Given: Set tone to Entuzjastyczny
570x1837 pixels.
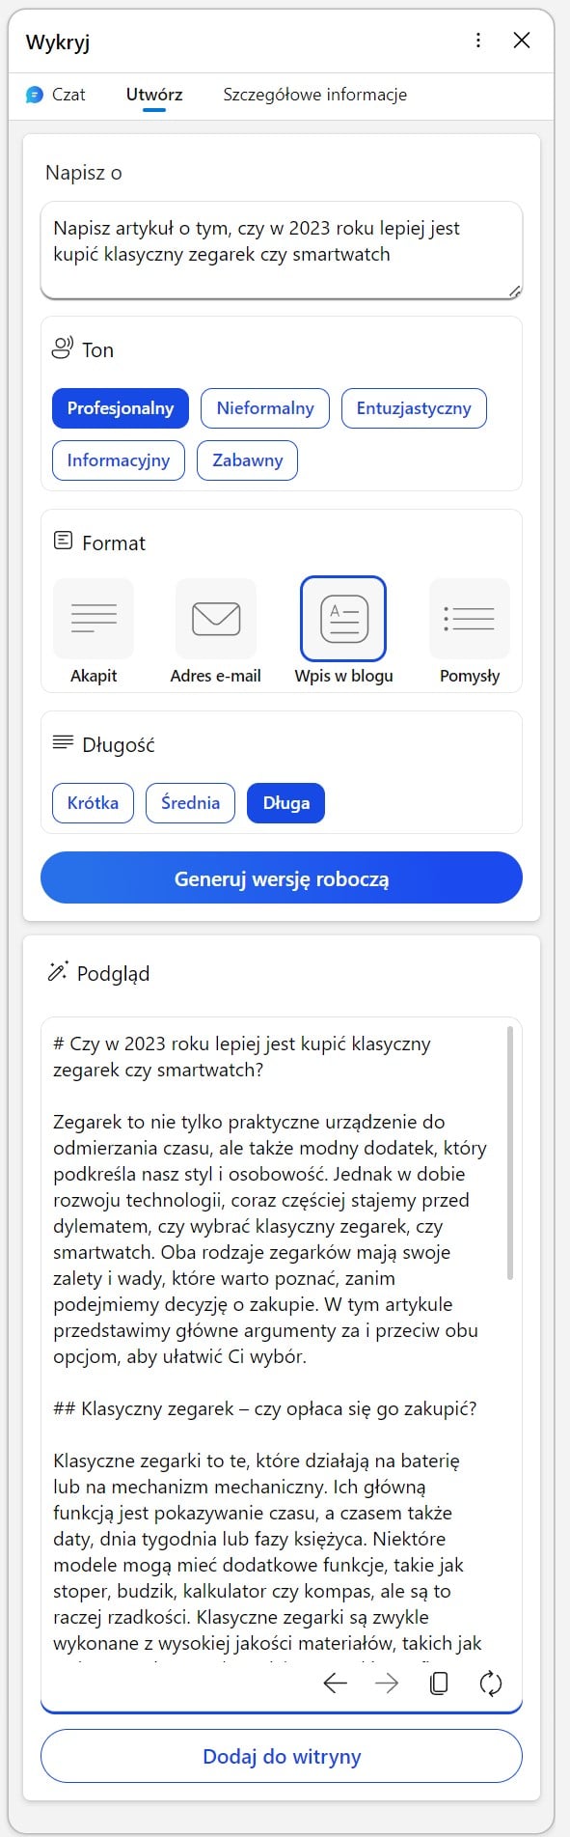Looking at the screenshot, I should (414, 408).
